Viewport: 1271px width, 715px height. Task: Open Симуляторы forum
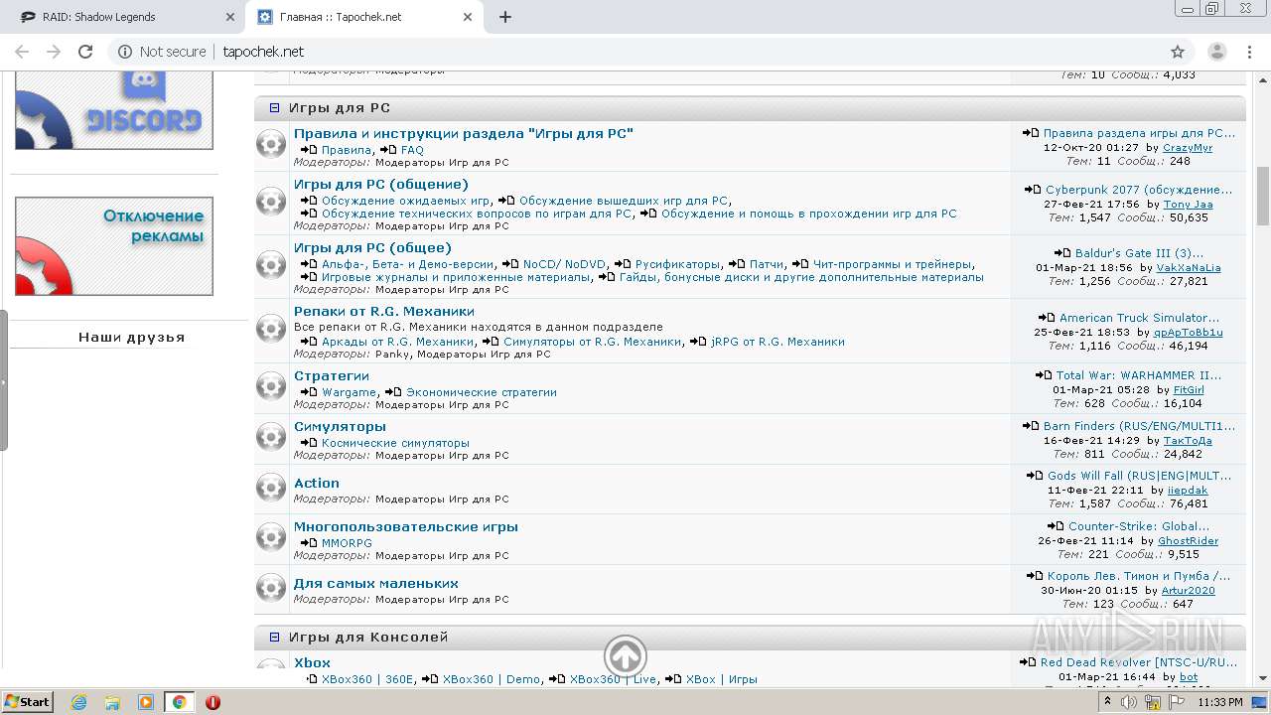[x=340, y=426]
